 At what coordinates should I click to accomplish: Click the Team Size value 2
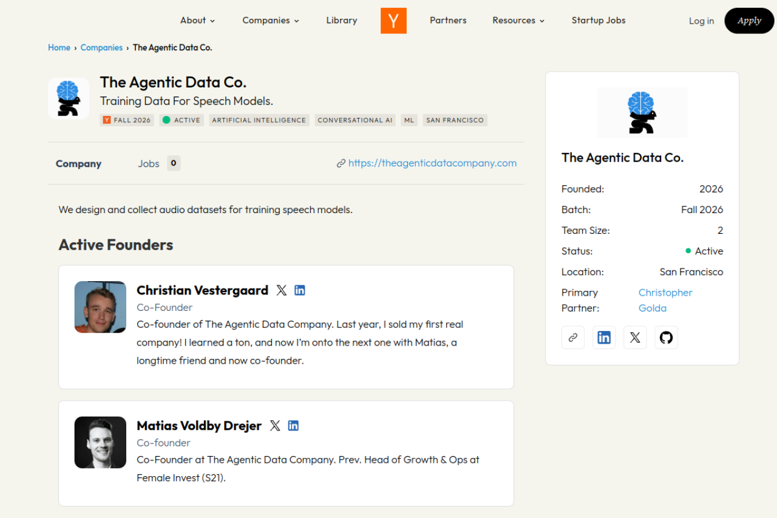pos(721,231)
